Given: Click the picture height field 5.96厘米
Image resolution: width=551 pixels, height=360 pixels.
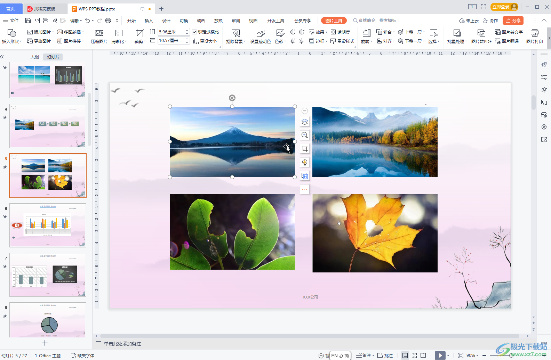Looking at the screenshot, I should [x=171, y=32].
